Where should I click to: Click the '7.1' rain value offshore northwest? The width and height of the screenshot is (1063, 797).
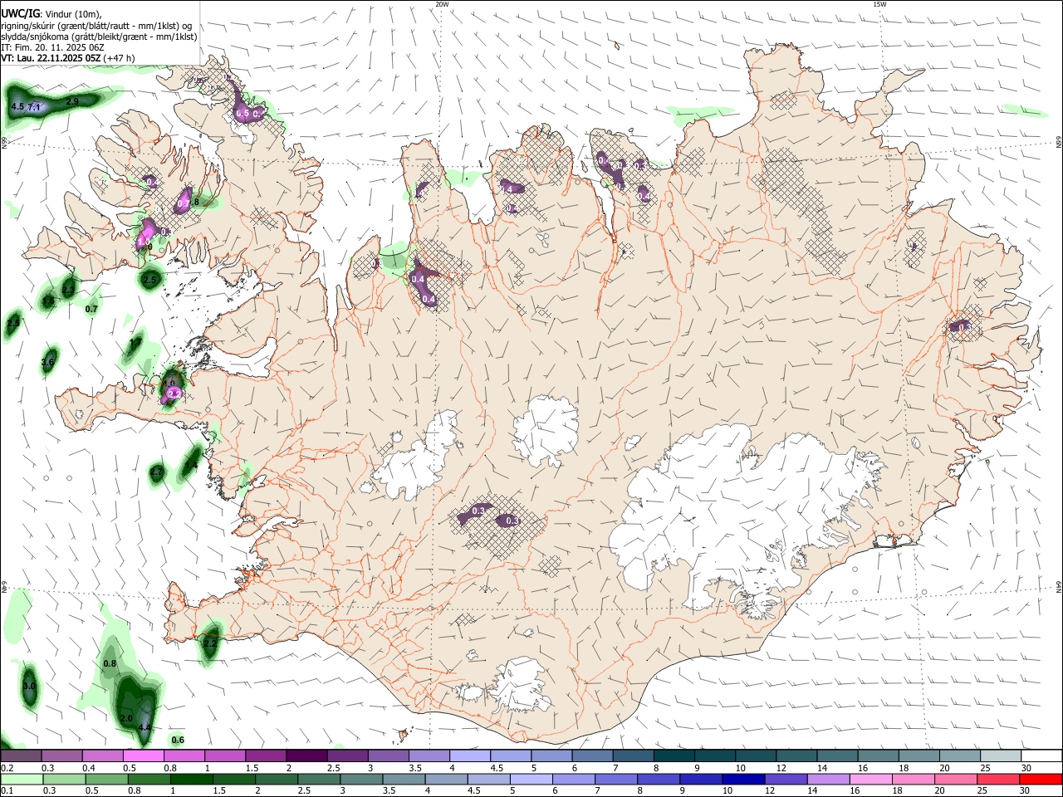pyautogui.click(x=34, y=107)
